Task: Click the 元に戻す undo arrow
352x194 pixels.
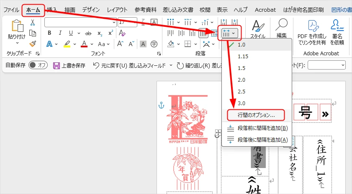Action: 96,65
